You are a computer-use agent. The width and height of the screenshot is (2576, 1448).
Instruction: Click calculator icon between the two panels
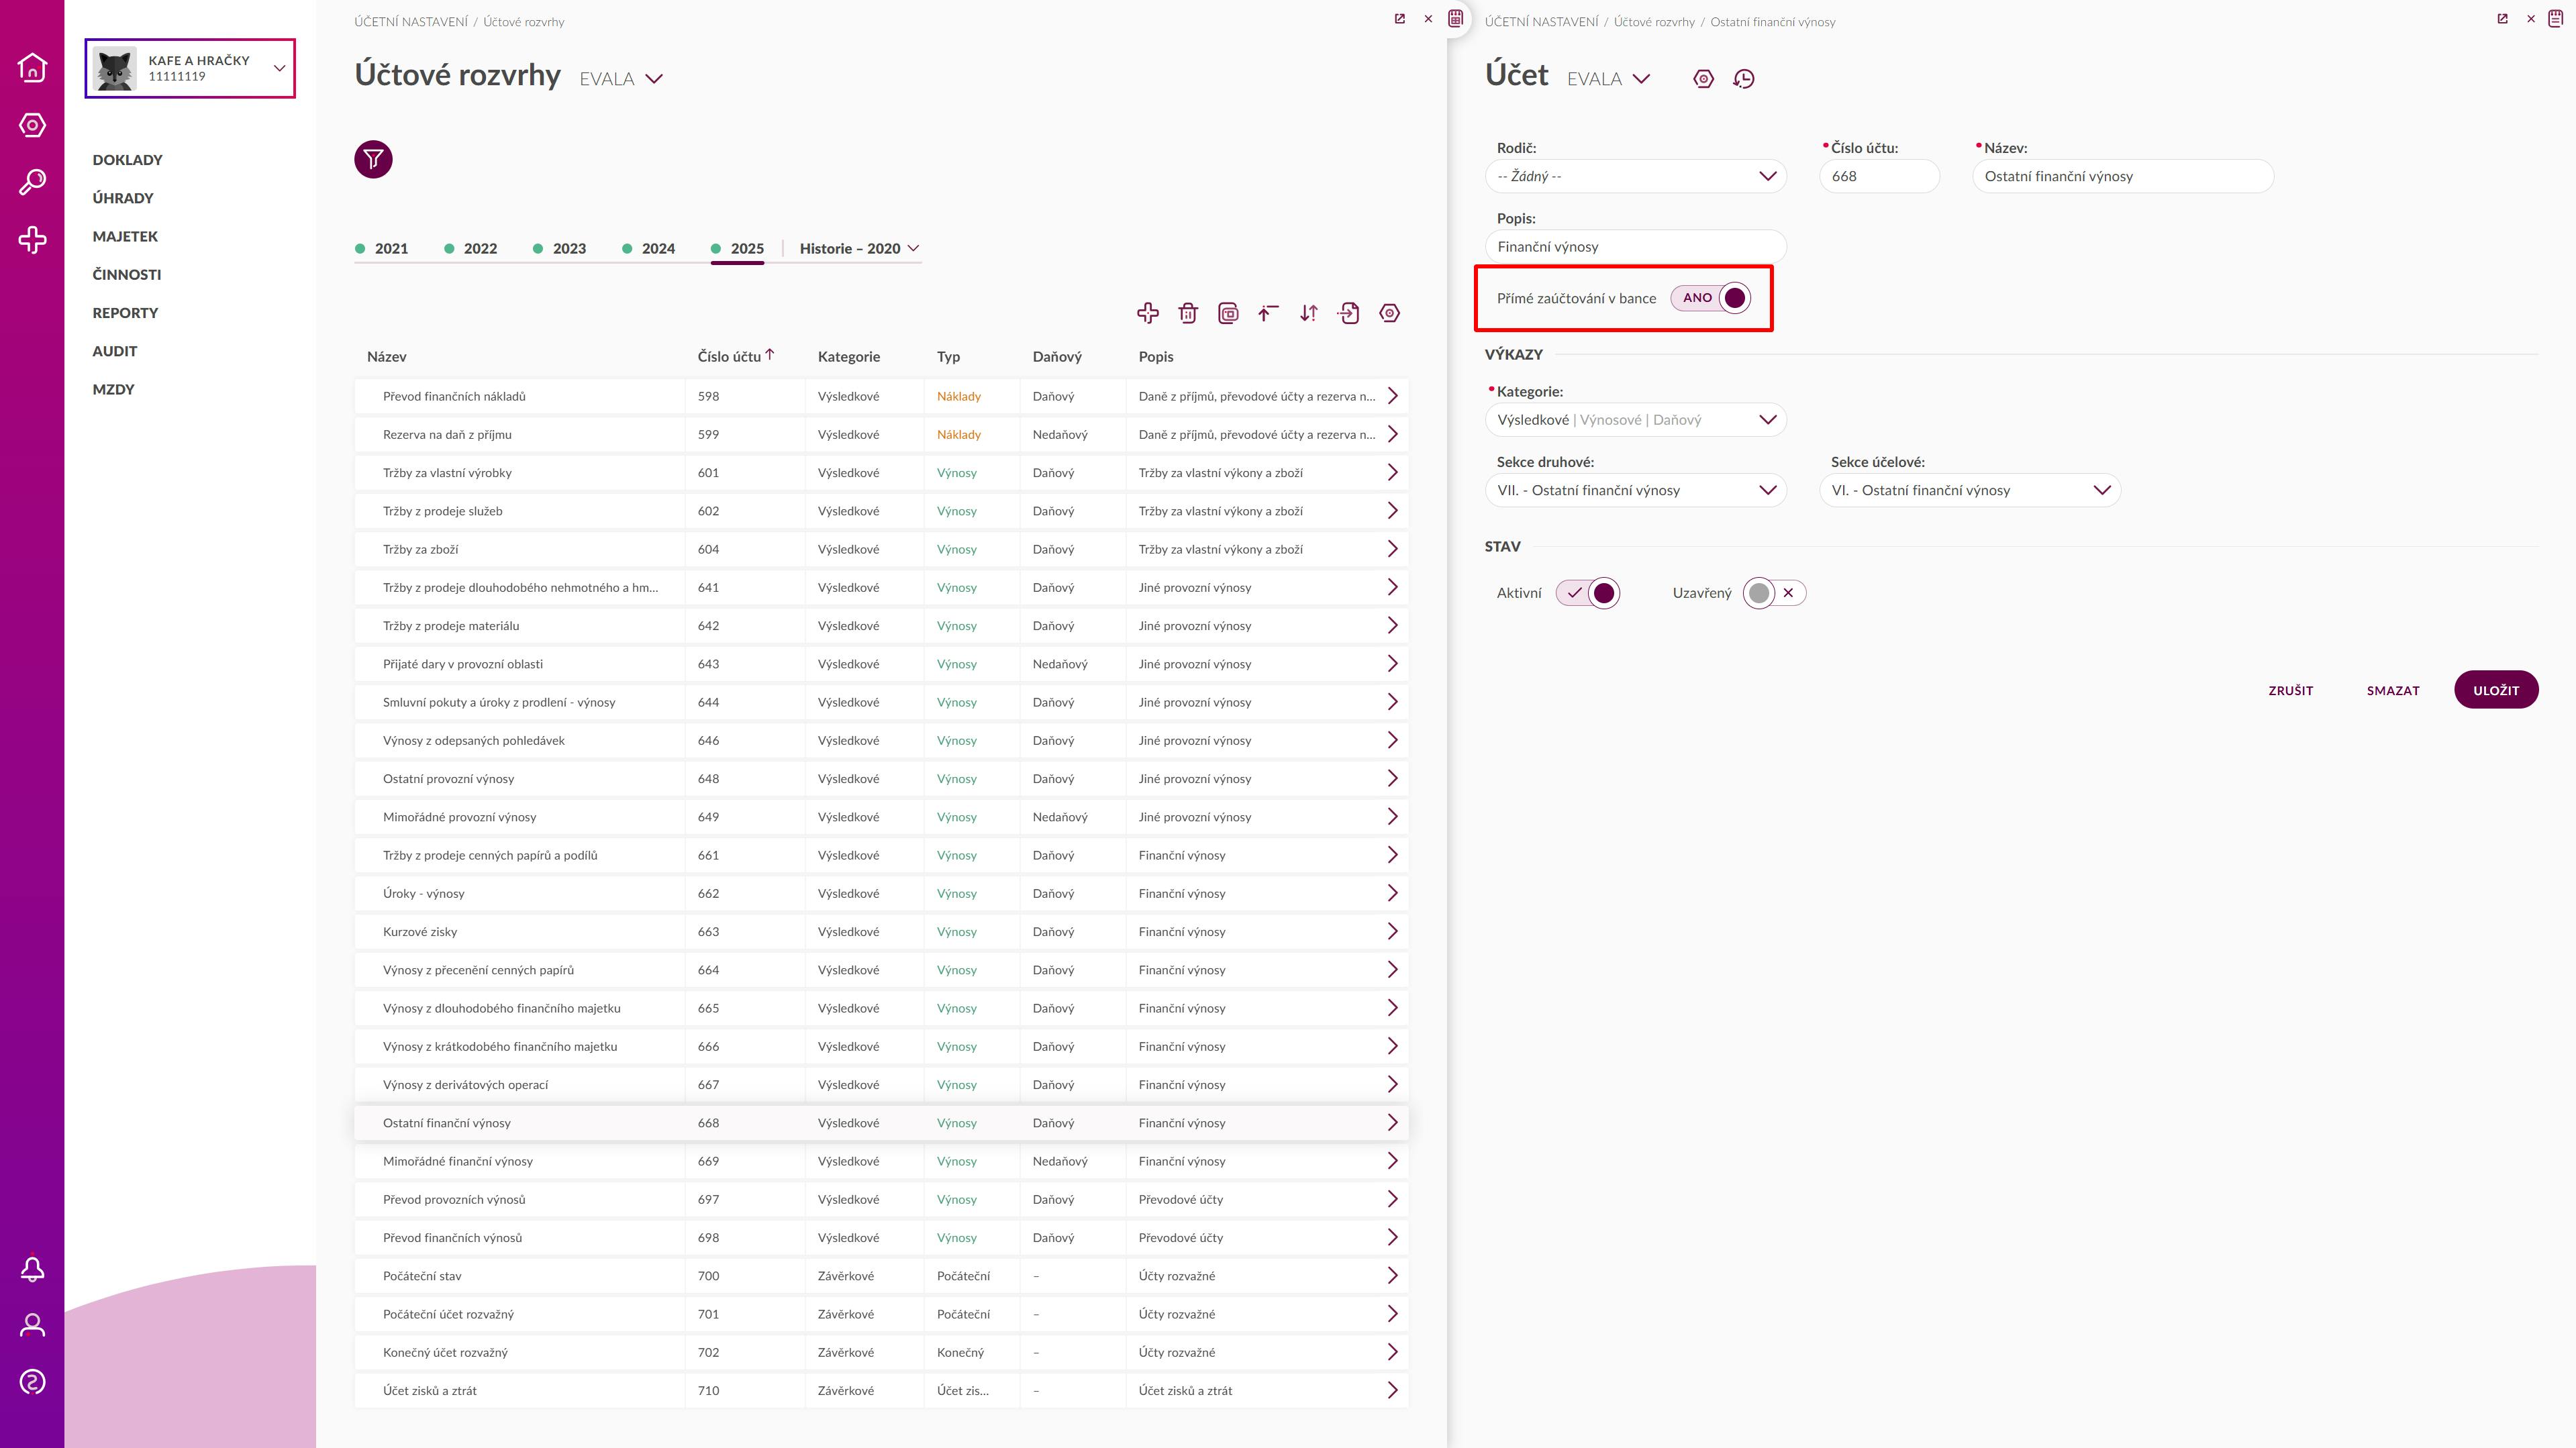[1456, 18]
